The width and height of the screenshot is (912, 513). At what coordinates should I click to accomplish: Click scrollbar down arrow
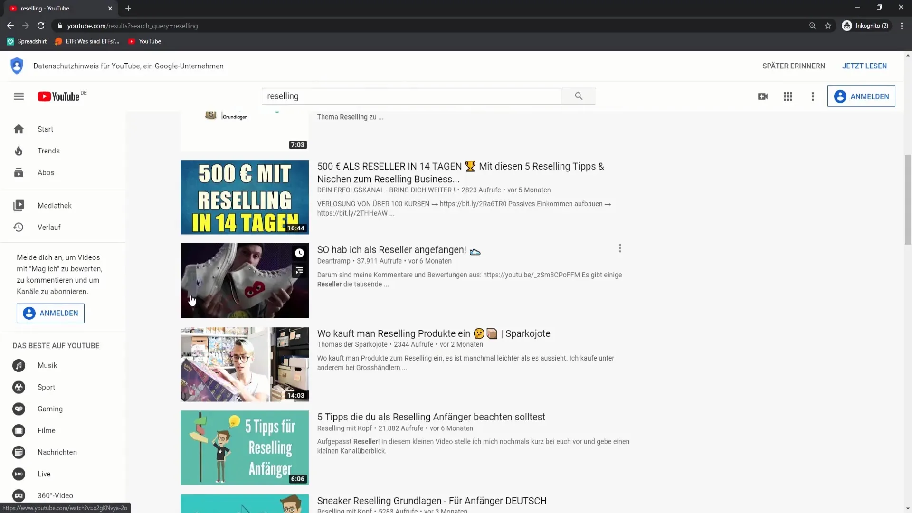point(908,509)
